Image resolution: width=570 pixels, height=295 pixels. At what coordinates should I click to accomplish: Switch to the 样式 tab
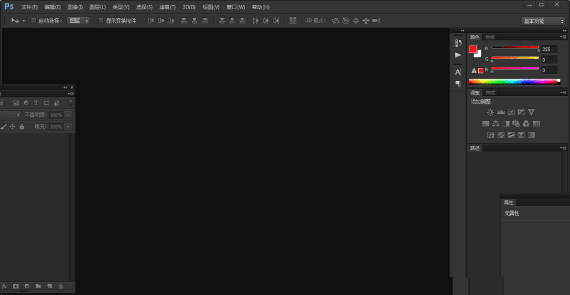490,93
